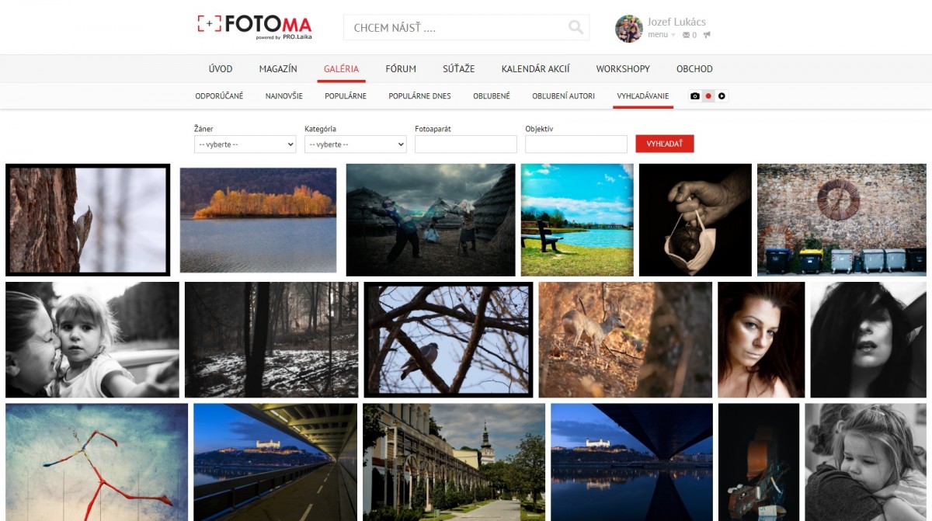Screen dimensions: 932x521
Task: Focus the Fotoaparát input field
Action: coord(465,144)
